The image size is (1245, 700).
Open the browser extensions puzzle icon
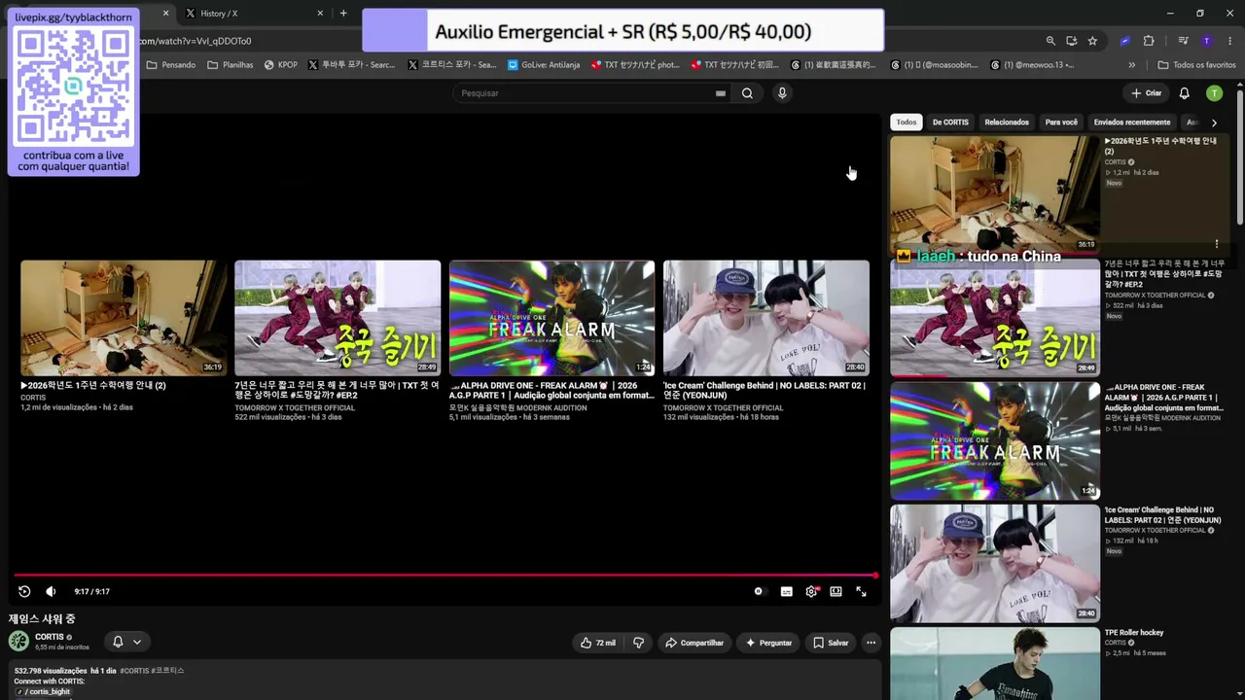pyautogui.click(x=1149, y=41)
